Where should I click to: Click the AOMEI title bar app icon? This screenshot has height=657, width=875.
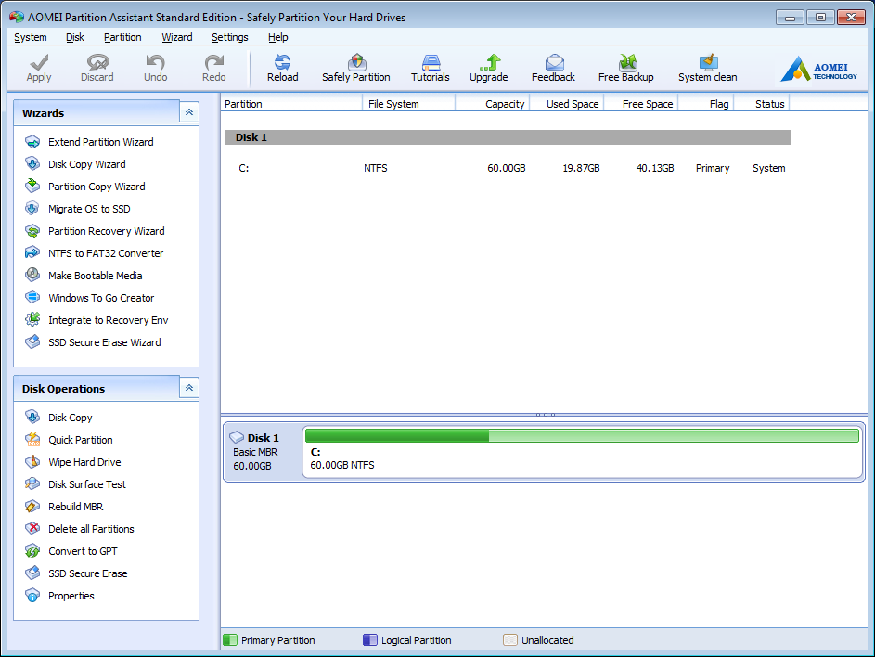tap(17, 18)
